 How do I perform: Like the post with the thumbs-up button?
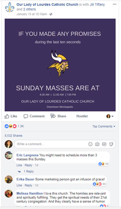pyautogui.click(x=11, y=116)
